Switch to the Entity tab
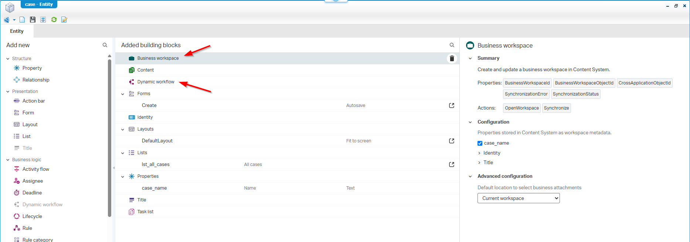Image resolution: width=690 pixels, height=242 pixels. (x=17, y=31)
